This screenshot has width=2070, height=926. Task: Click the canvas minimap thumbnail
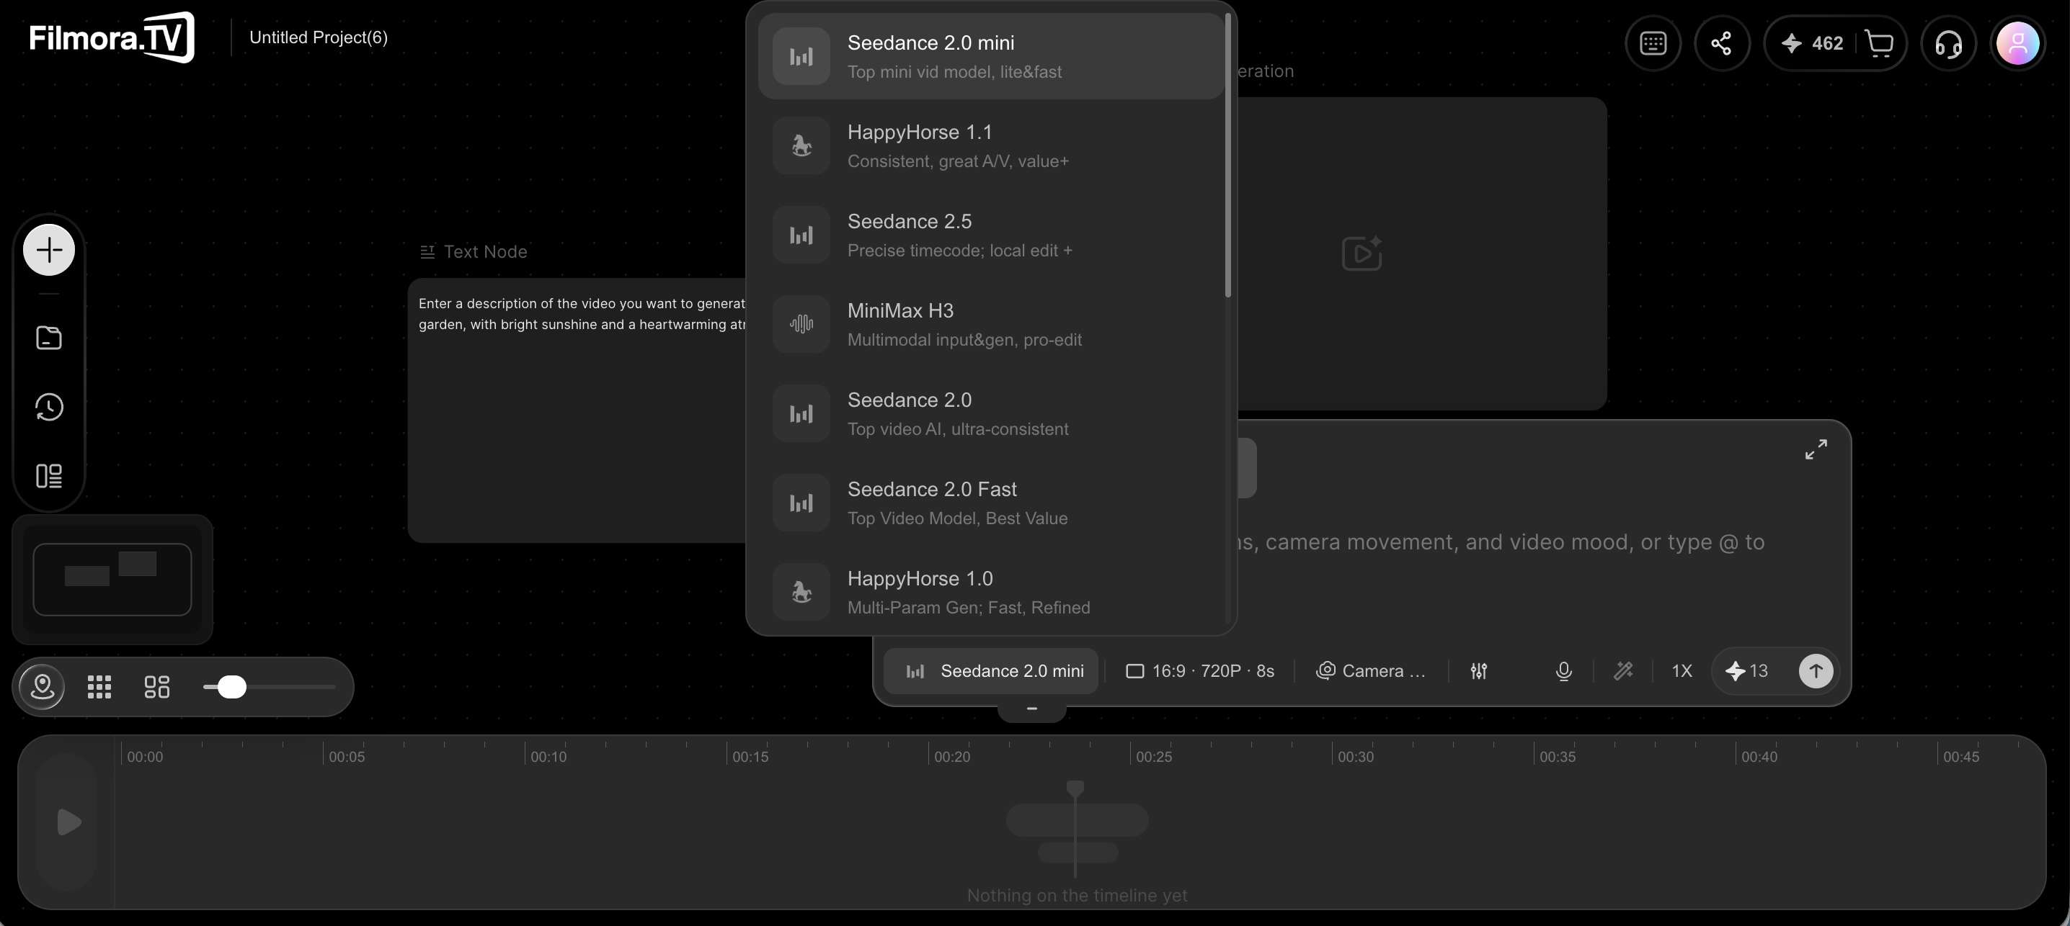click(x=112, y=579)
